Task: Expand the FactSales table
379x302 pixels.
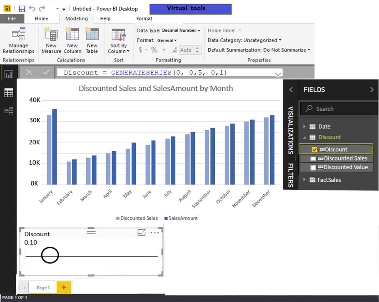Action: point(304,180)
